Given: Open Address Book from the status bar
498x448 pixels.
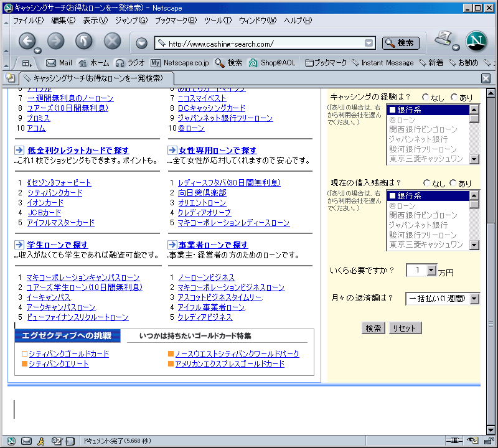Looking at the screenshot, I should [x=70, y=441].
